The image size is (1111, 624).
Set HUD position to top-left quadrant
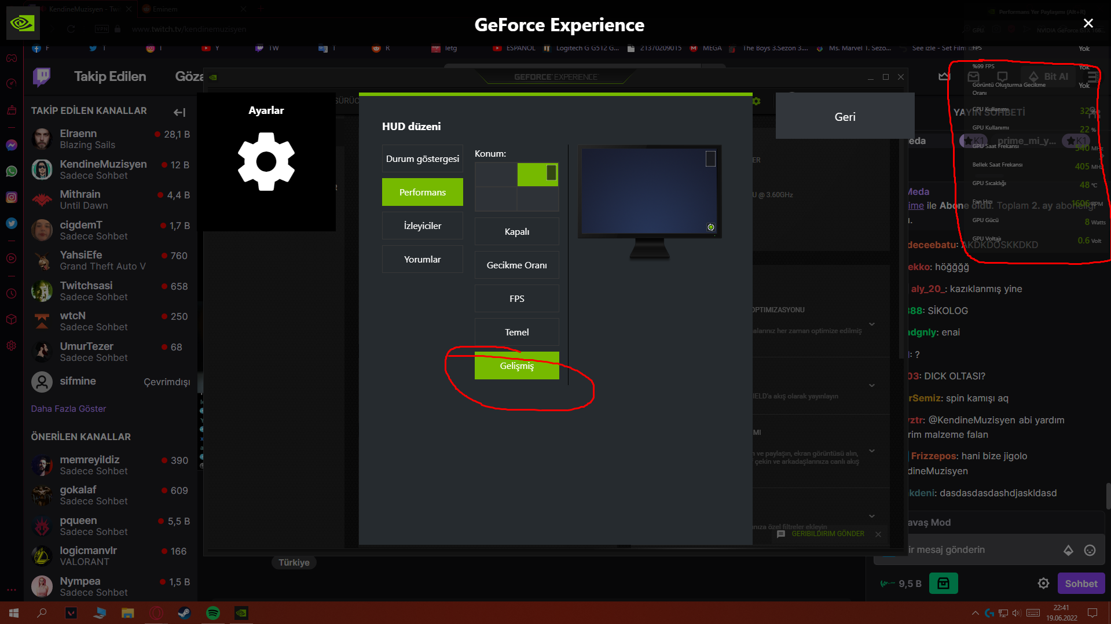pos(496,174)
